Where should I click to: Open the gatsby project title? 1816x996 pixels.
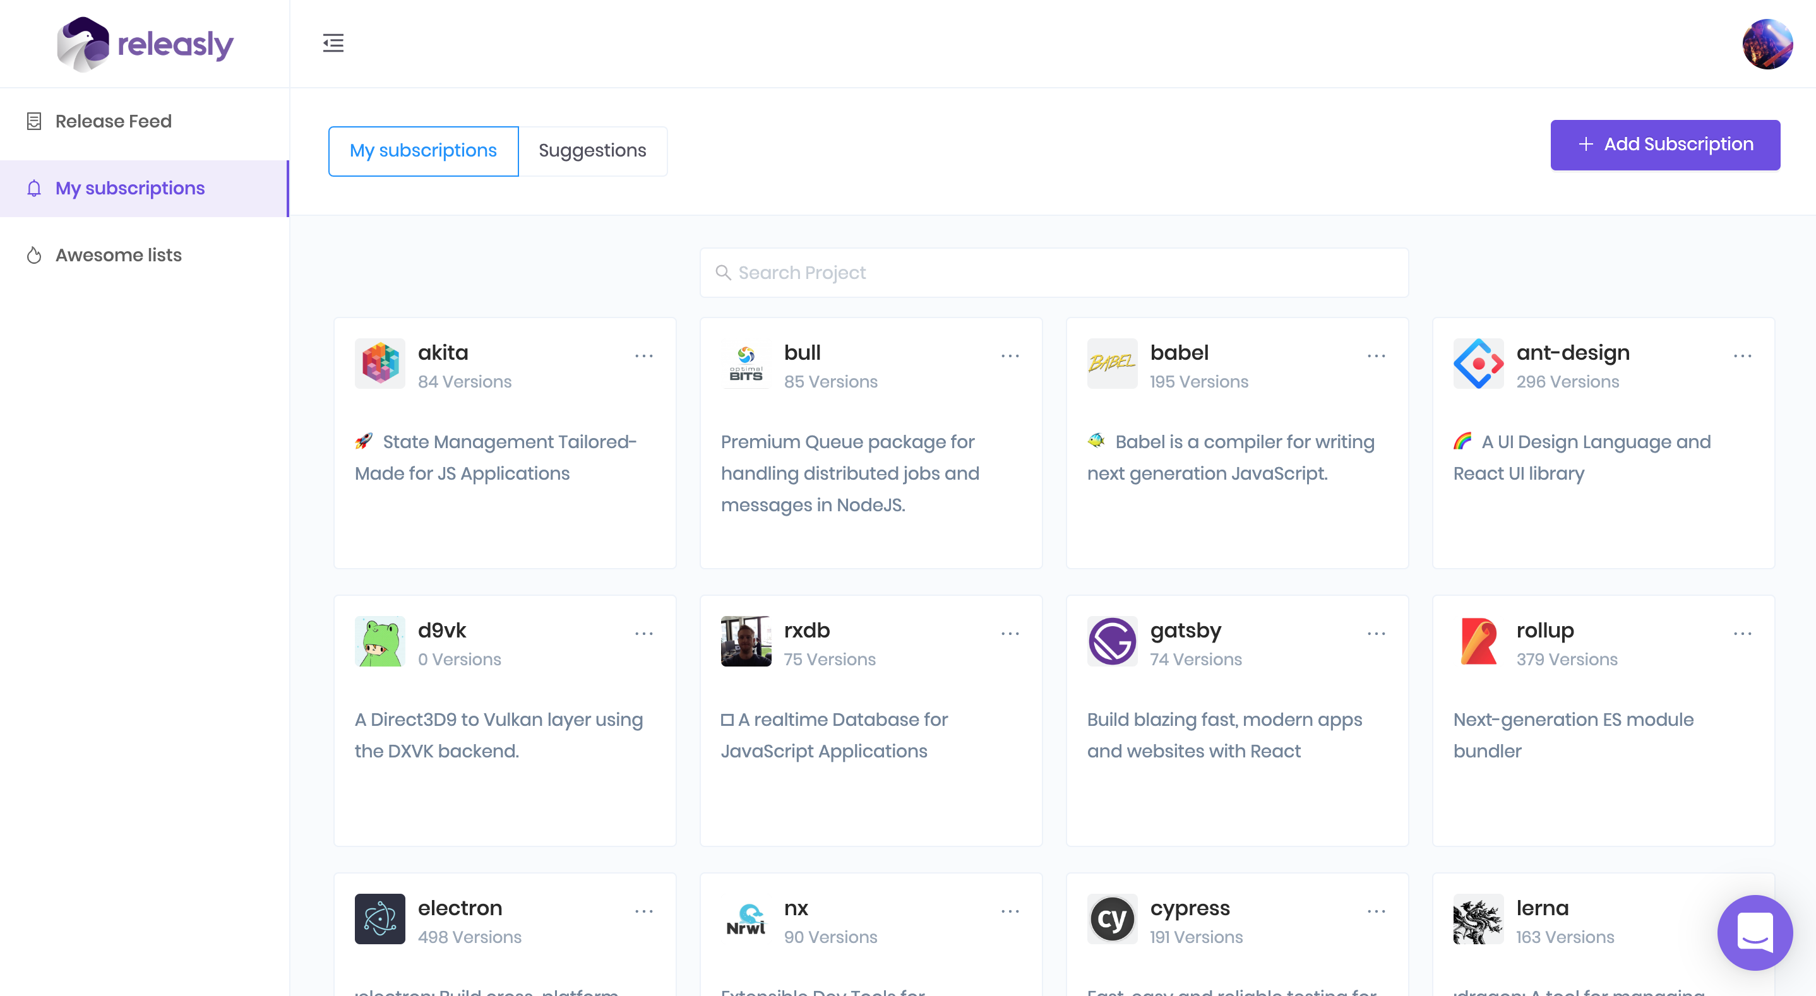point(1185,631)
